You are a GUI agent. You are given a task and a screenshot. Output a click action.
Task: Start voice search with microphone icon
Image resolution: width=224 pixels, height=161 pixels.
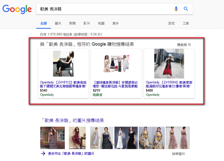click(x=176, y=9)
